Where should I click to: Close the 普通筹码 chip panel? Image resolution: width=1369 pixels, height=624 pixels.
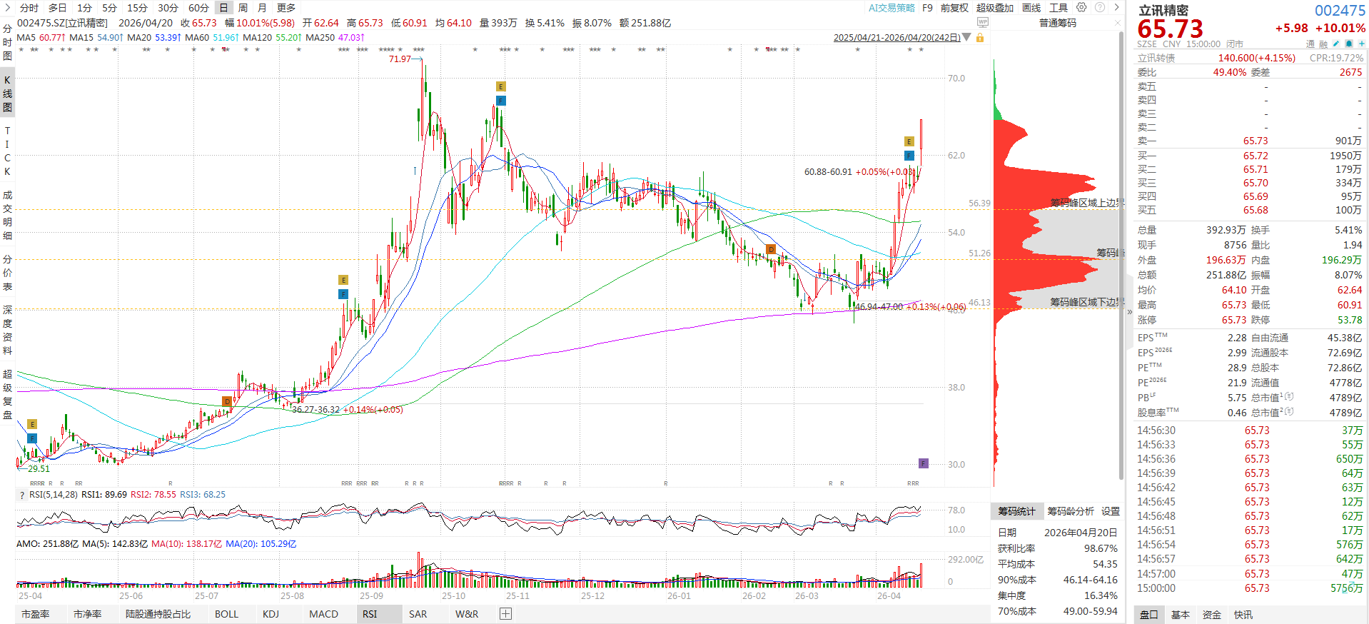1118,23
